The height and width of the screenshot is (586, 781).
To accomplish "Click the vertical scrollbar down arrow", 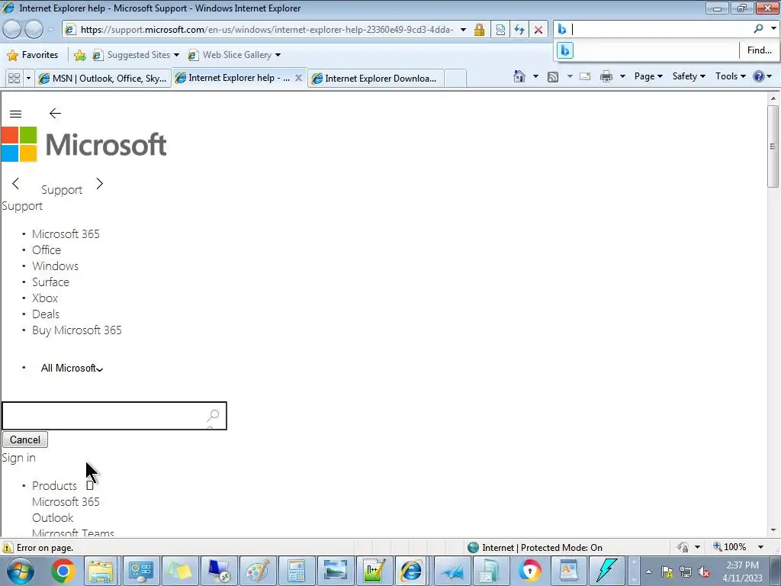I will (x=773, y=530).
